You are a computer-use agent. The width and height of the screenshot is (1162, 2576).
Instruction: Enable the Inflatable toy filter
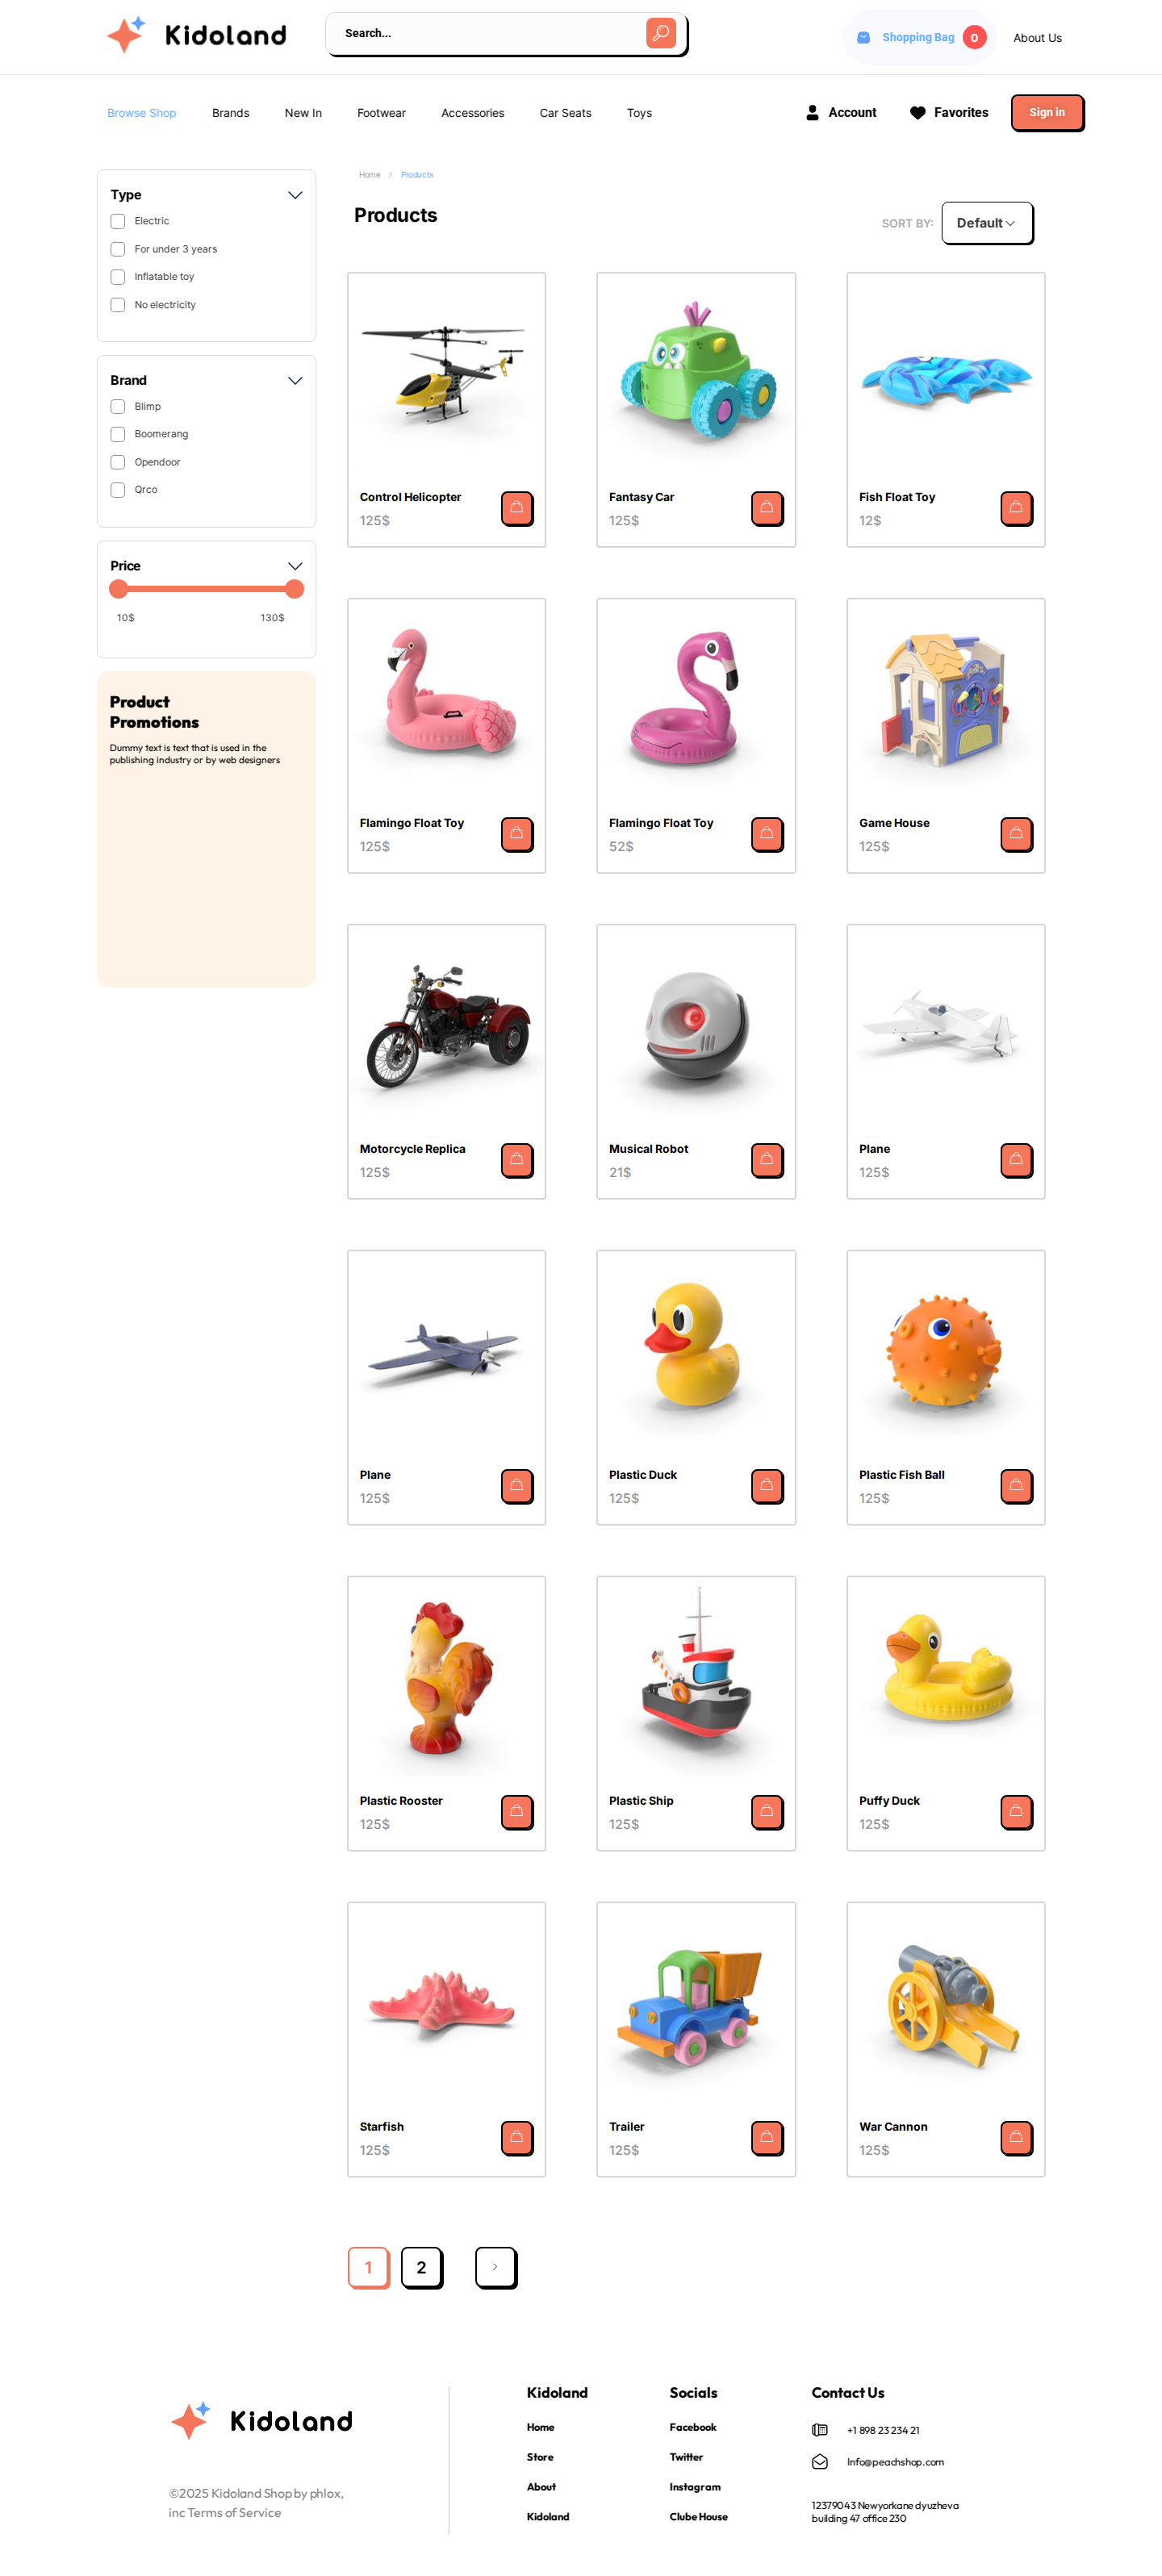pos(118,277)
